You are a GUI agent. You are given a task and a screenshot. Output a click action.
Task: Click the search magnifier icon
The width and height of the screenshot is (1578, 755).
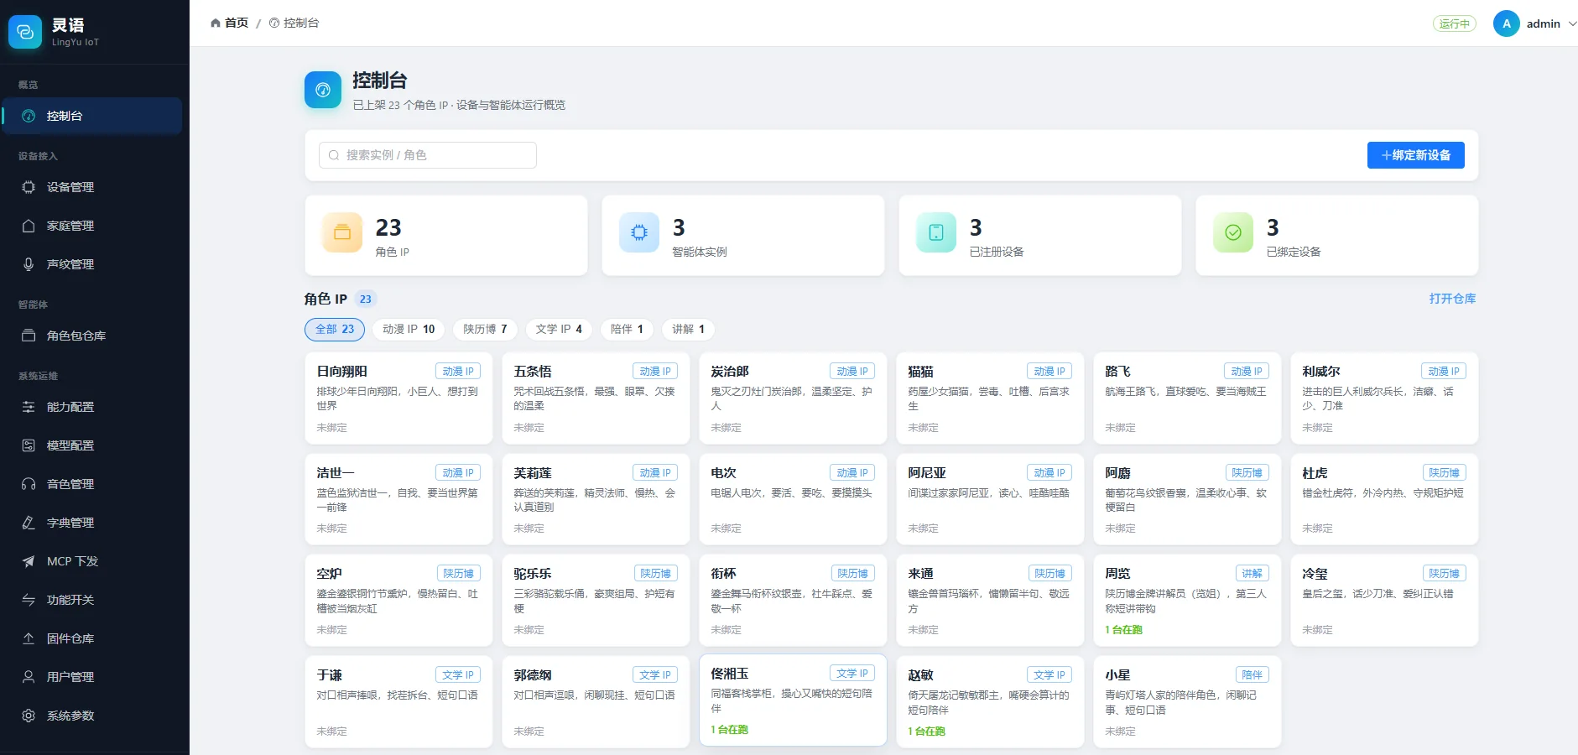[x=334, y=155]
